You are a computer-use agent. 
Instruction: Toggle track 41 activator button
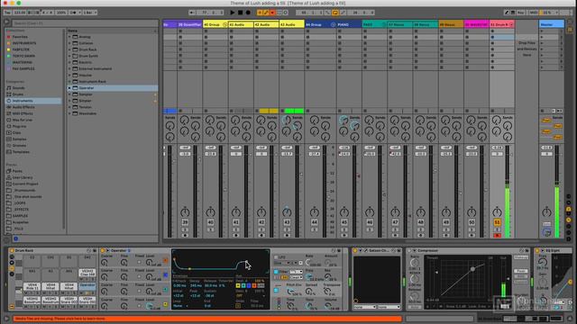pos(236,222)
